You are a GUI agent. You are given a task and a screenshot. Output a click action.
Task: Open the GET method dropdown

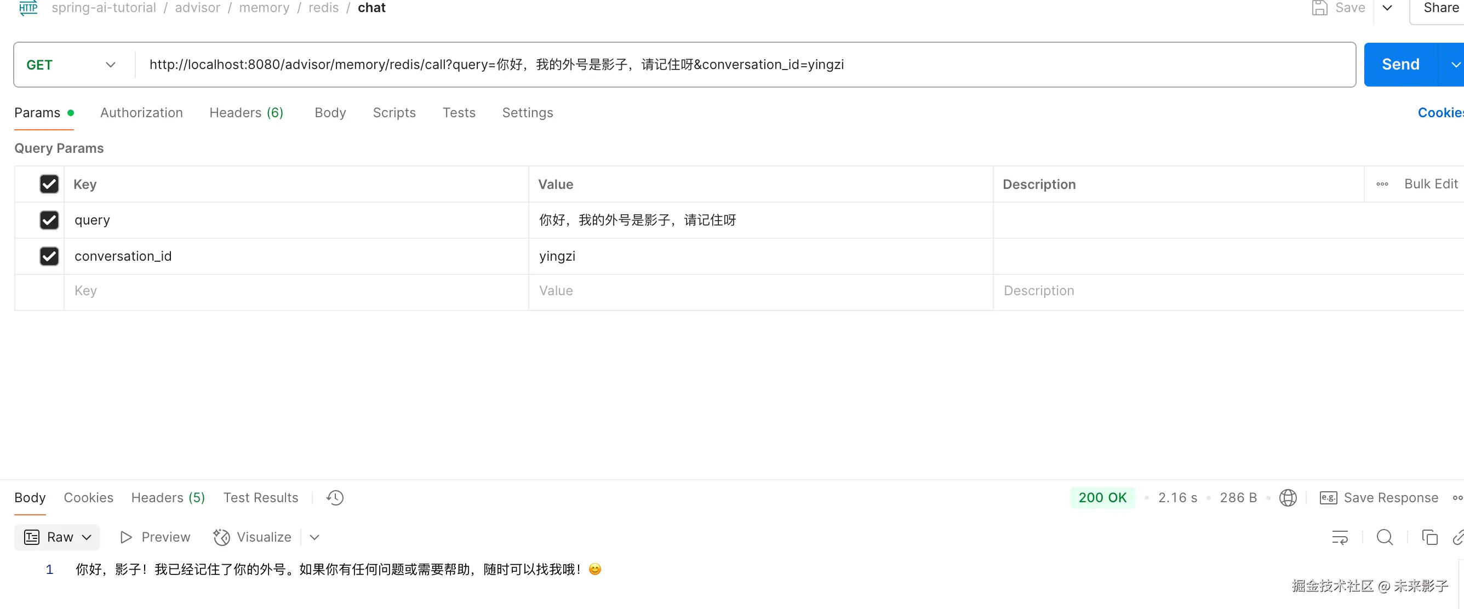coord(71,65)
